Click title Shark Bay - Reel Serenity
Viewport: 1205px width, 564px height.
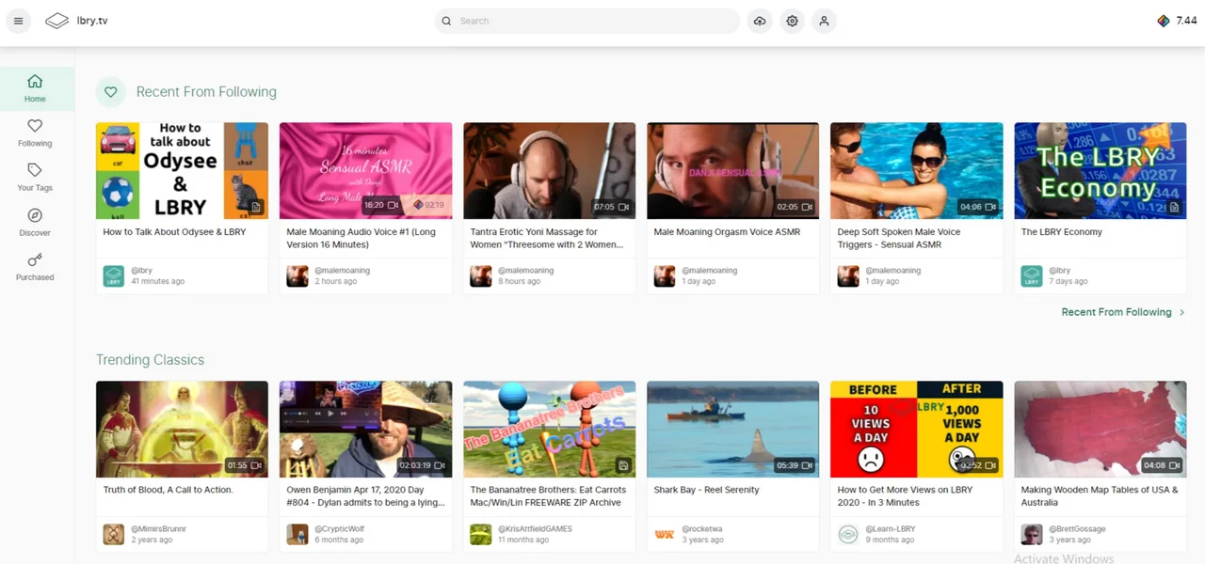[706, 490]
